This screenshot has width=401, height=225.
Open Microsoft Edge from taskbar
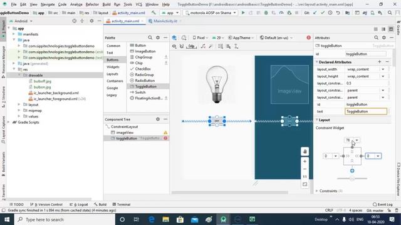coord(152,219)
